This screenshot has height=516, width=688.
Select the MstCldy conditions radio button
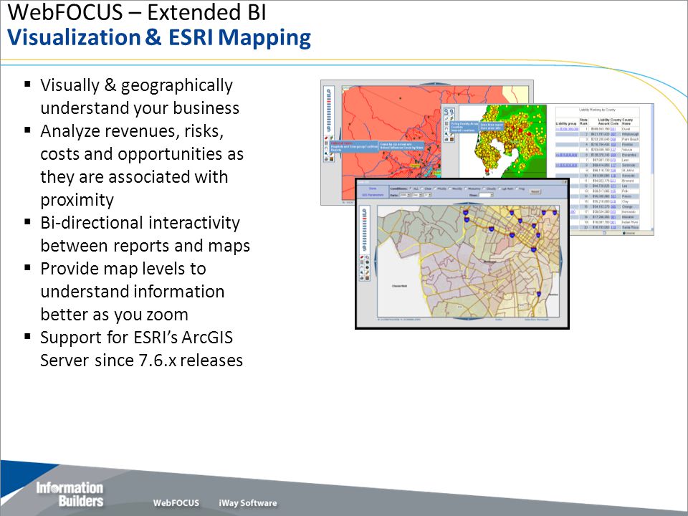(x=450, y=188)
